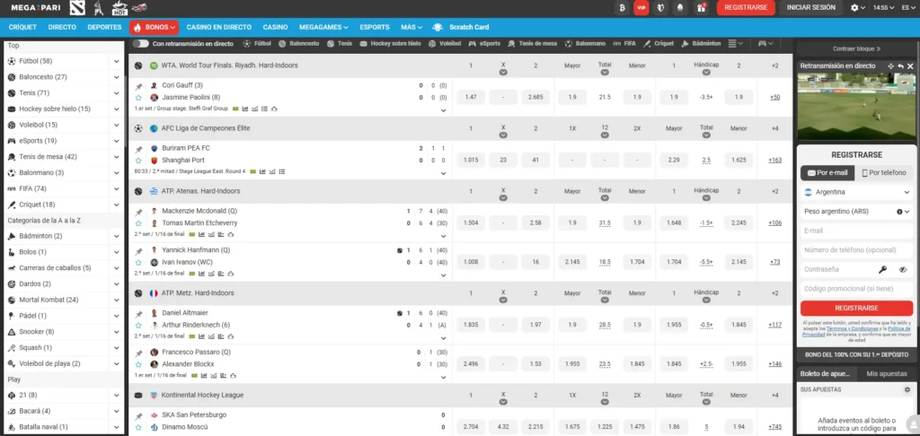The height and width of the screenshot is (436, 920).
Task: Click the live broadcast video thumbnail
Action: [x=856, y=106]
